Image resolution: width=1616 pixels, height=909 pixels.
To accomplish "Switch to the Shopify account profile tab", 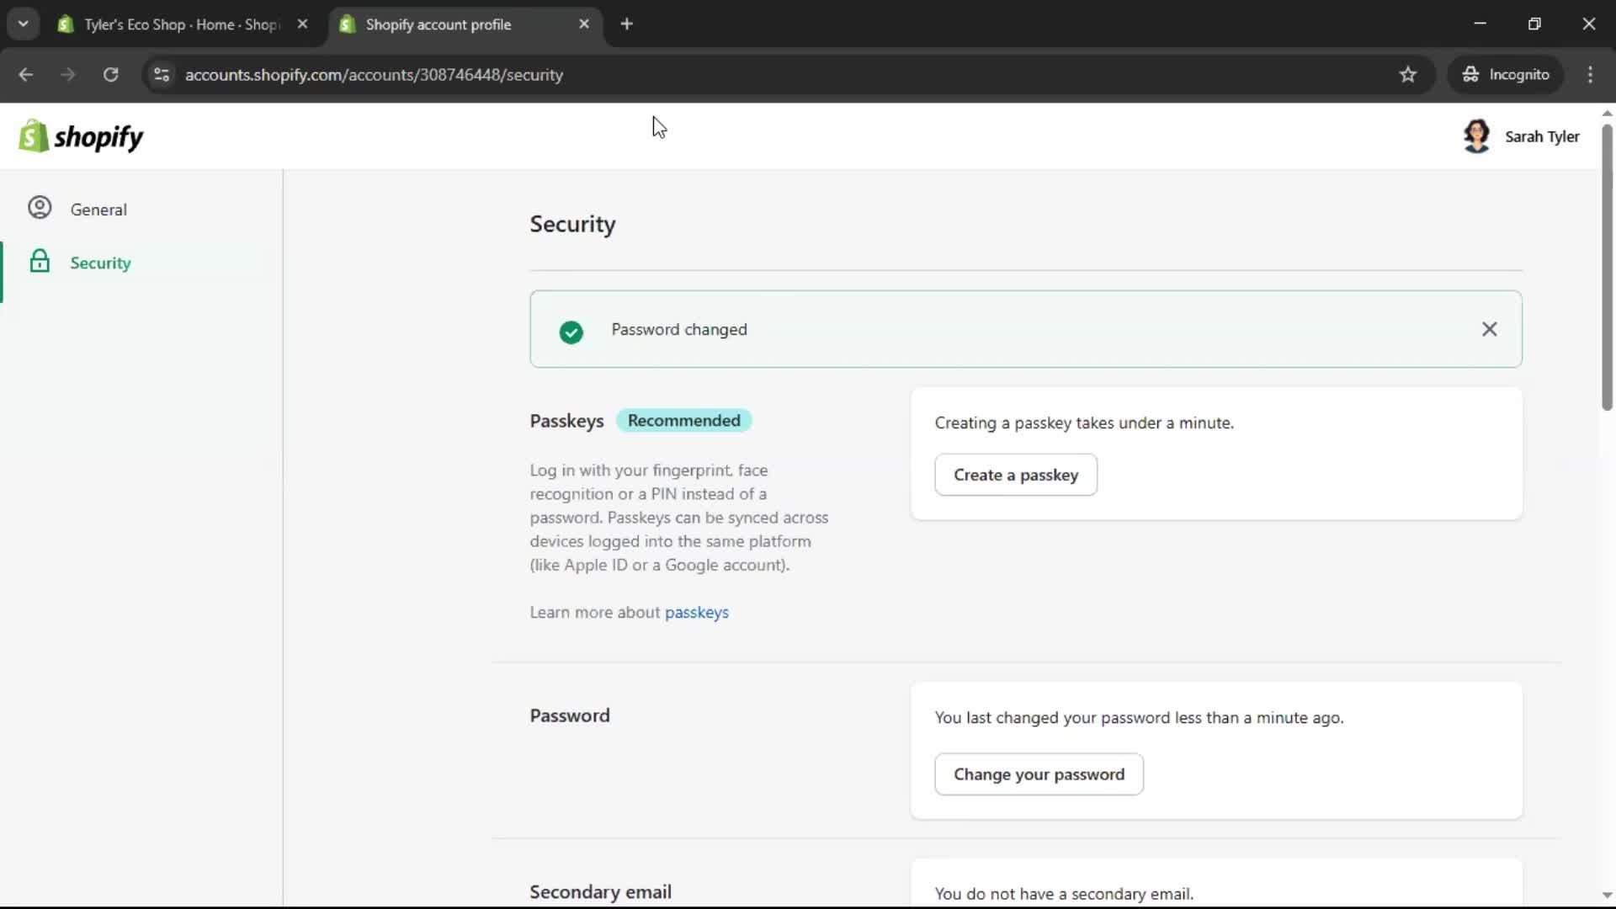I will (438, 24).
